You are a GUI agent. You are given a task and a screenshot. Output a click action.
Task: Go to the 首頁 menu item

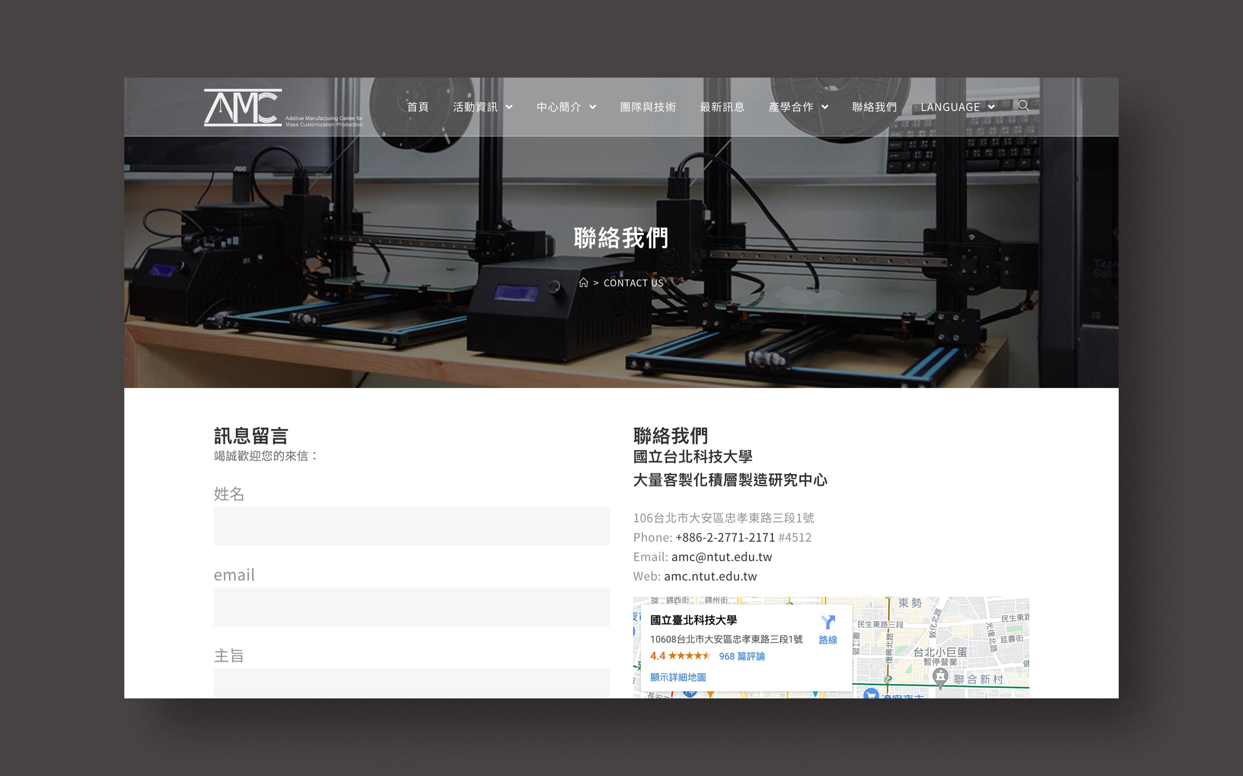[418, 107]
